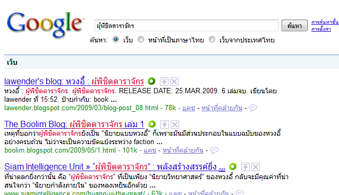Click the lawender.blogspot.com/2009/03/blog-post_08.html URL text
The image size is (339, 195).
tap(81, 108)
